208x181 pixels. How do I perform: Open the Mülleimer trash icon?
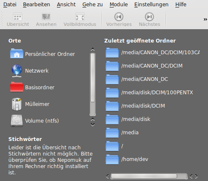tap(17, 104)
